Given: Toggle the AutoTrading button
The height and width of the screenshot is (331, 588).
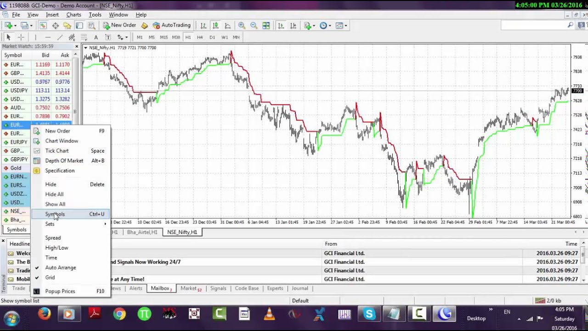Looking at the screenshot, I should 172,25.
